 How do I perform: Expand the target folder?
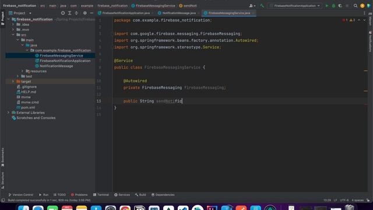point(13,82)
